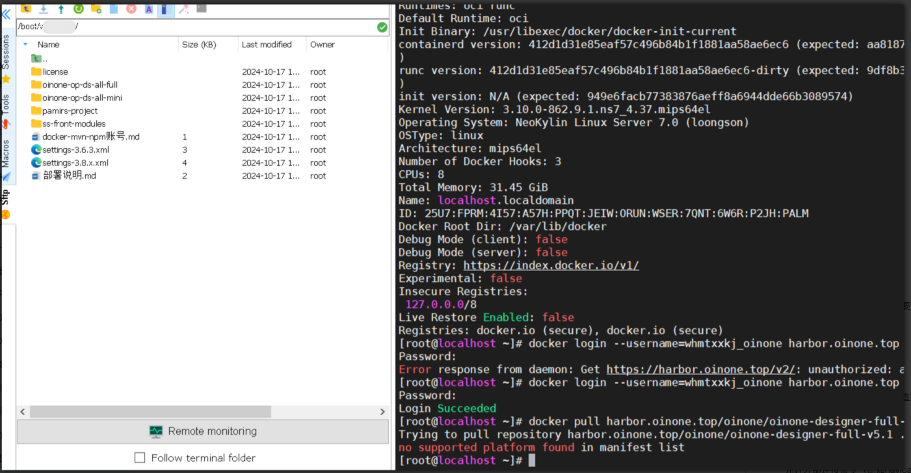Image resolution: width=911 pixels, height=473 pixels.
Task: Click the index.docker.io registry link
Action: 551,266
